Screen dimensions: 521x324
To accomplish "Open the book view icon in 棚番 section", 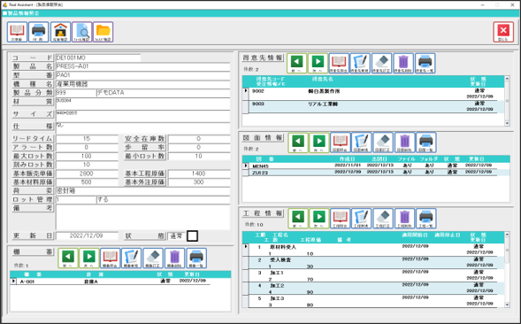I will tap(111, 258).
